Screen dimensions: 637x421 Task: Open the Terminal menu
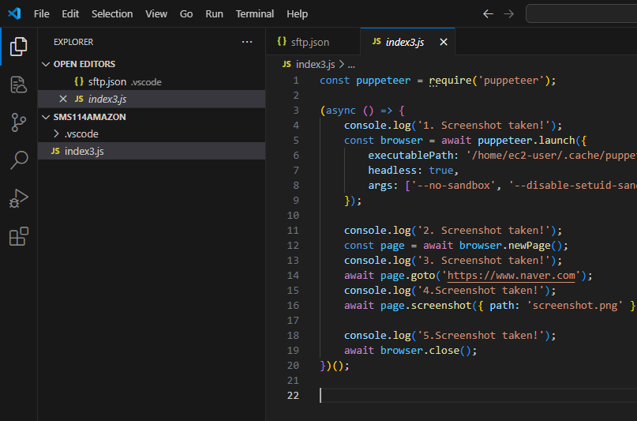coord(255,13)
